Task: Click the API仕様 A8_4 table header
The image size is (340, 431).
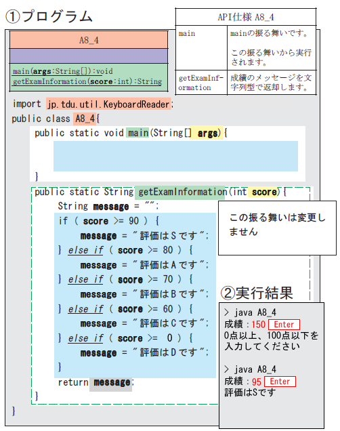Action: [x=246, y=17]
